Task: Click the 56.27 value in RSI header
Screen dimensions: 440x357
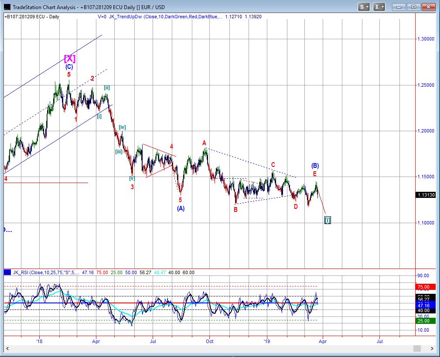Action: (x=145, y=272)
